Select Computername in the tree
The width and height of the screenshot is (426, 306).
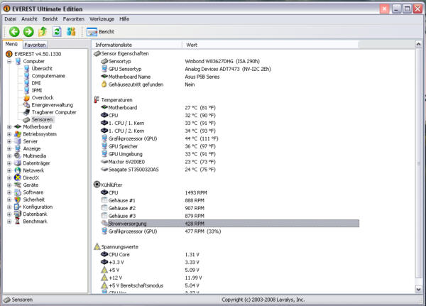[48, 76]
